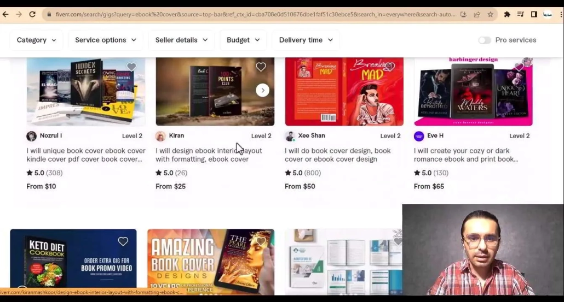Expand the Seller details filter
Screen dimensions: 564x302
click(181, 40)
